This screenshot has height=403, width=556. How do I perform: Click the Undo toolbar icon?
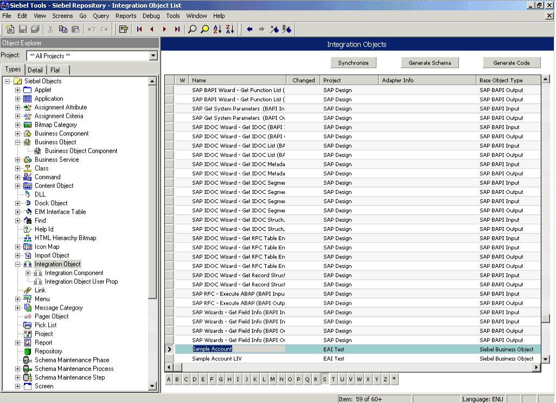tap(91, 29)
